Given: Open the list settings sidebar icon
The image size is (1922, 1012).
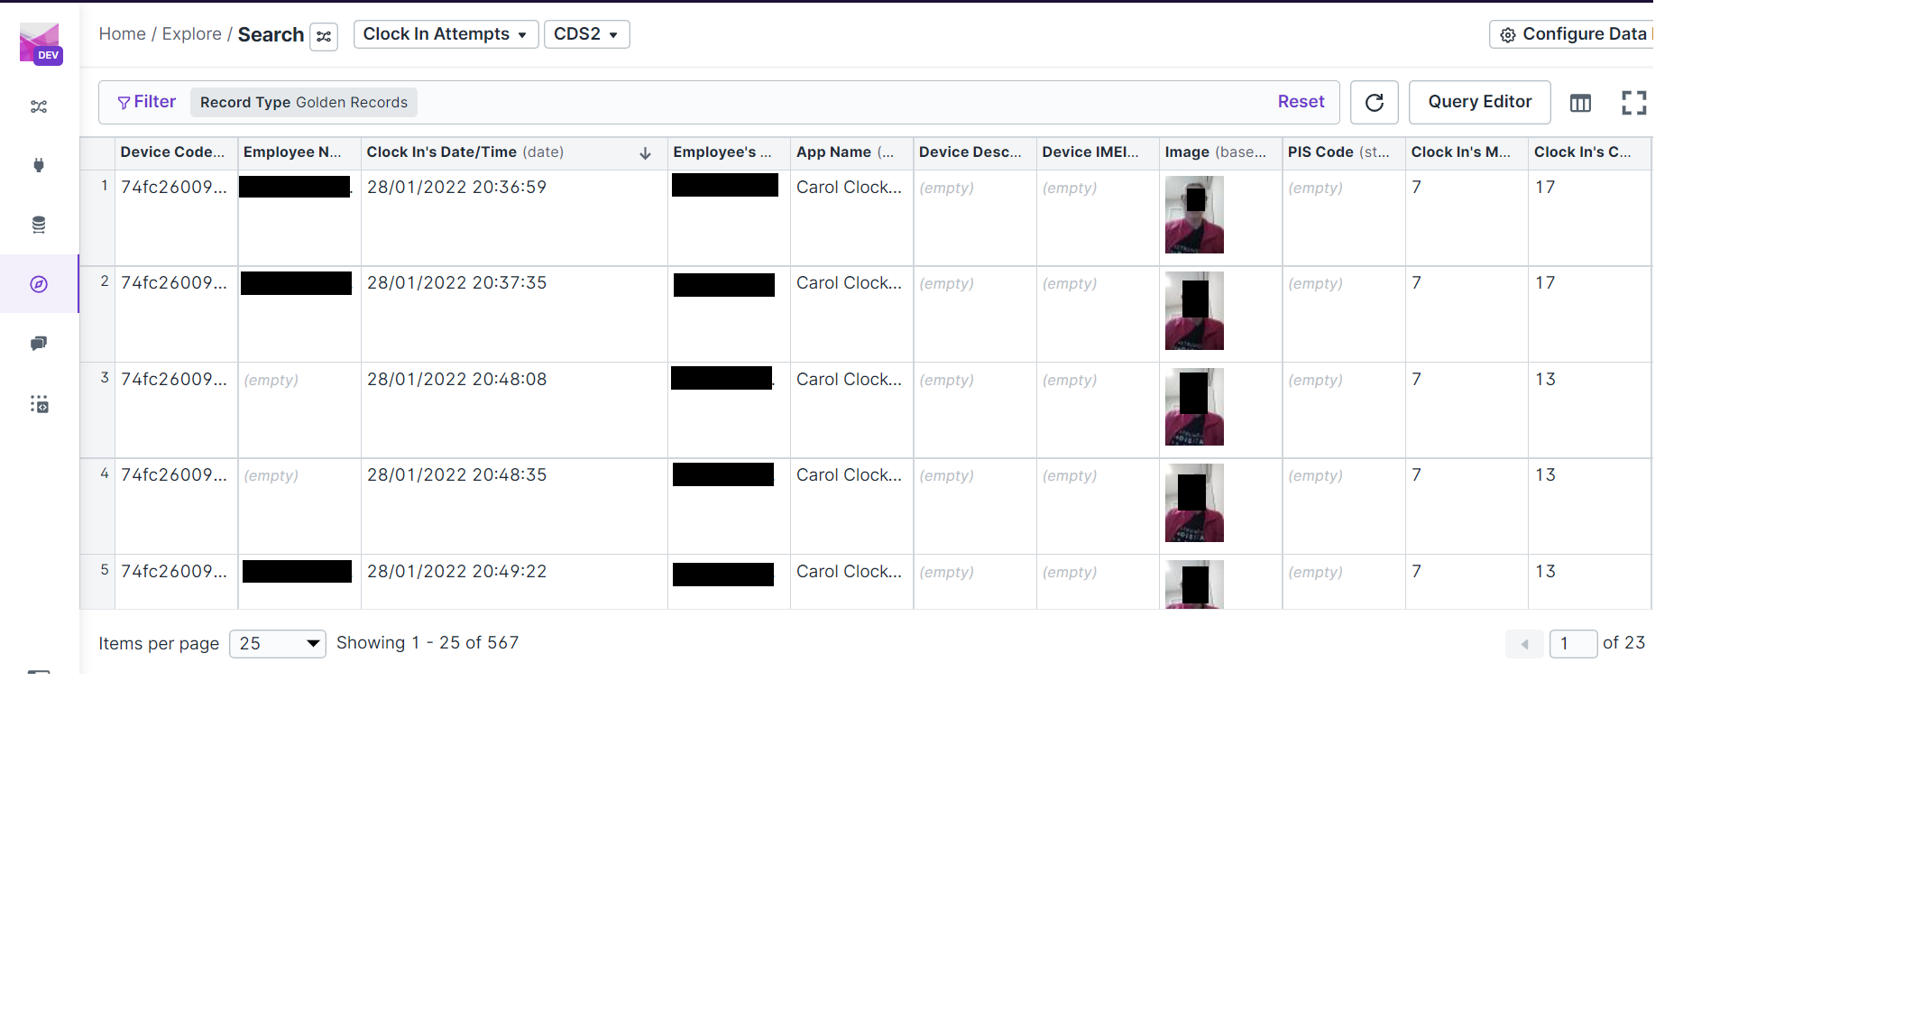Looking at the screenshot, I should [39, 404].
